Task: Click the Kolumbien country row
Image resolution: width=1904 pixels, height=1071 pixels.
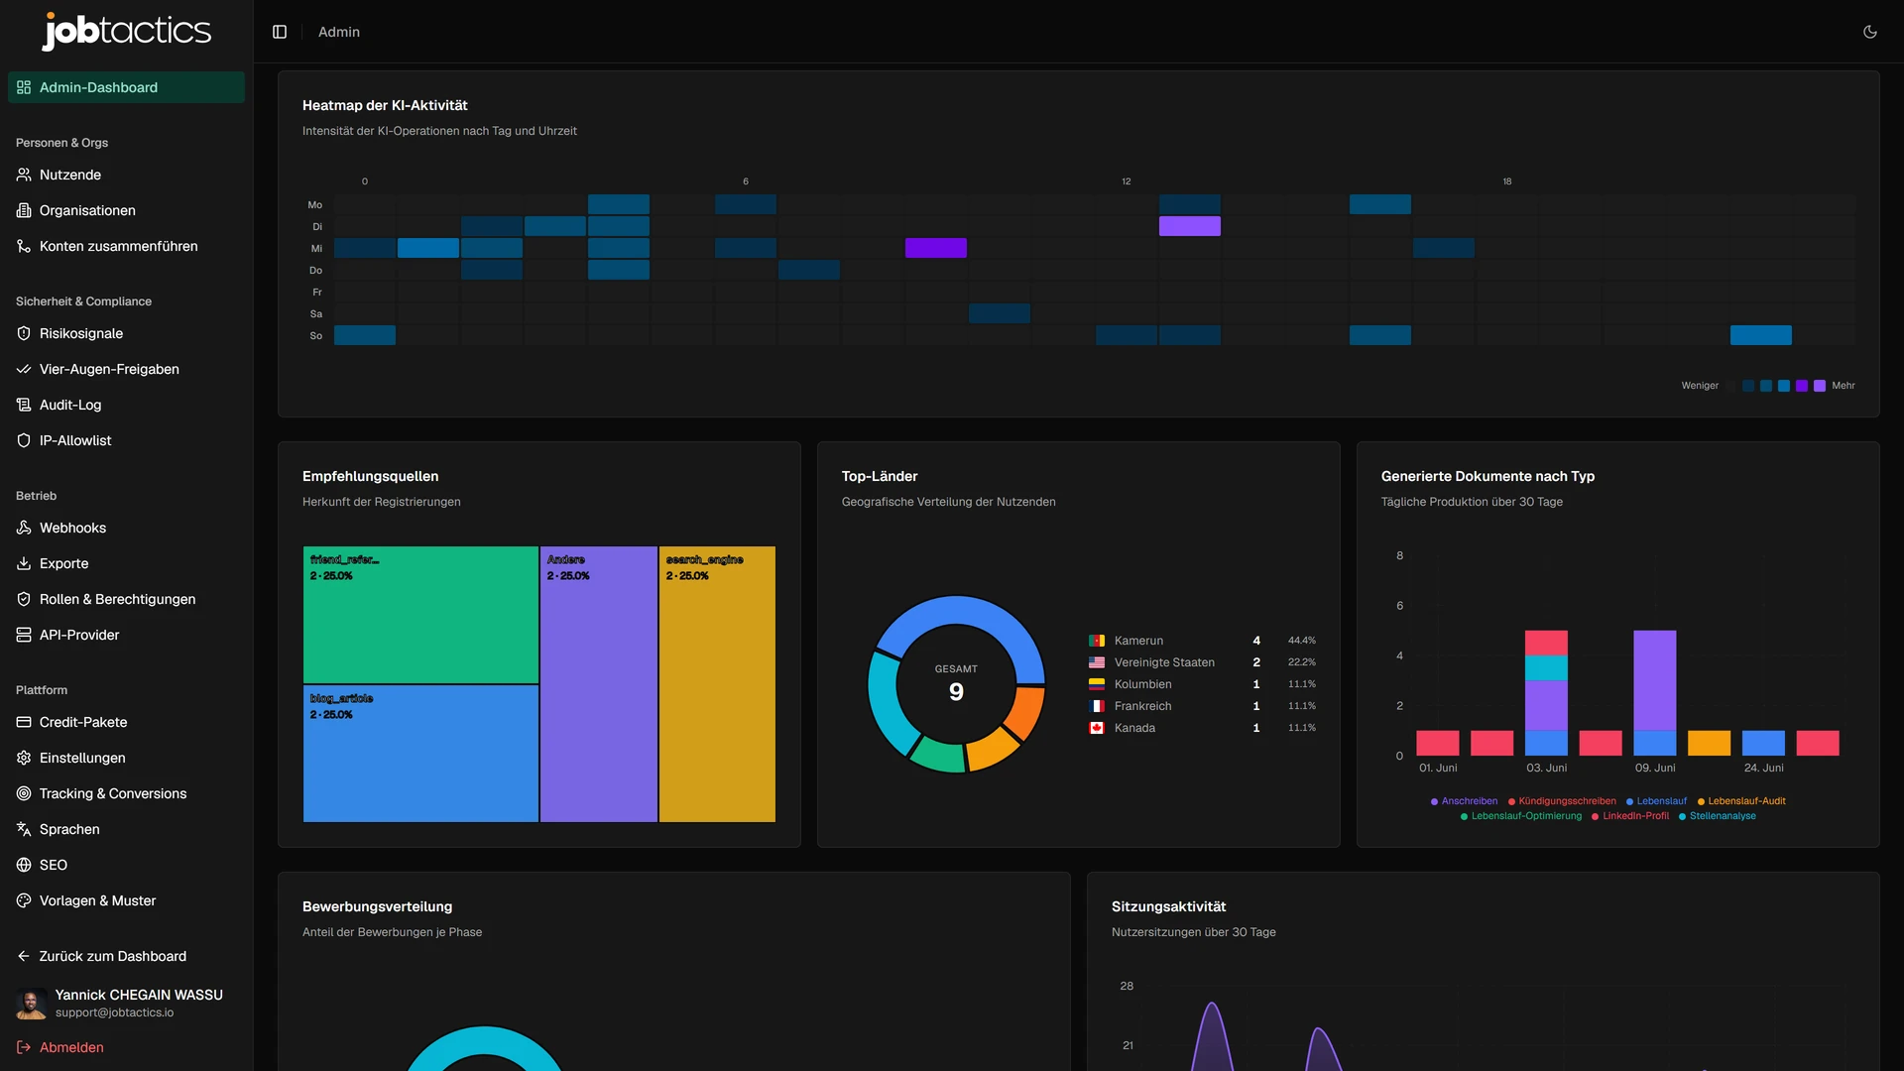Action: pyautogui.click(x=1202, y=684)
